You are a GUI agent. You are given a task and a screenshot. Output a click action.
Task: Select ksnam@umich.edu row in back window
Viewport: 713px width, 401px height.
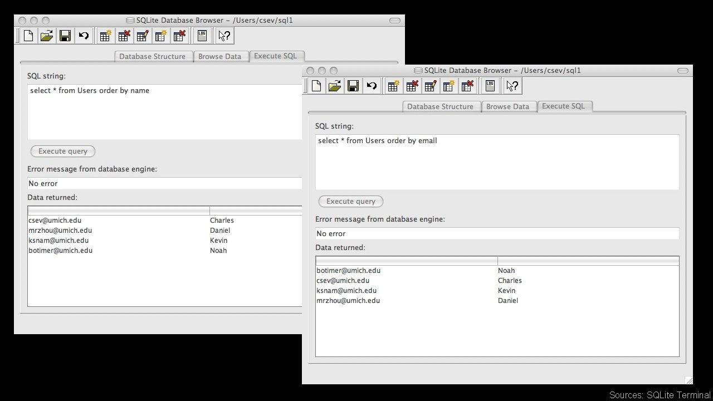pyautogui.click(x=165, y=240)
